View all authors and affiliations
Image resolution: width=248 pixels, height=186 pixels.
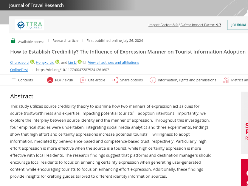click(113, 62)
